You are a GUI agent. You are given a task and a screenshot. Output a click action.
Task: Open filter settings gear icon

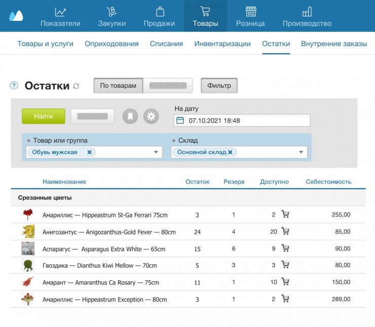pos(151,116)
